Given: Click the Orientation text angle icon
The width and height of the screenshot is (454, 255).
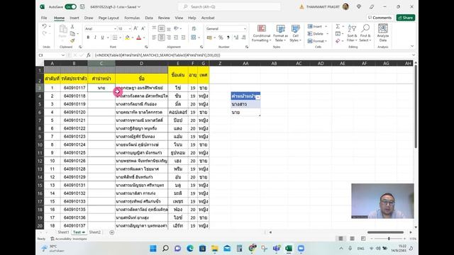Looking at the screenshot, I should coord(176,28).
